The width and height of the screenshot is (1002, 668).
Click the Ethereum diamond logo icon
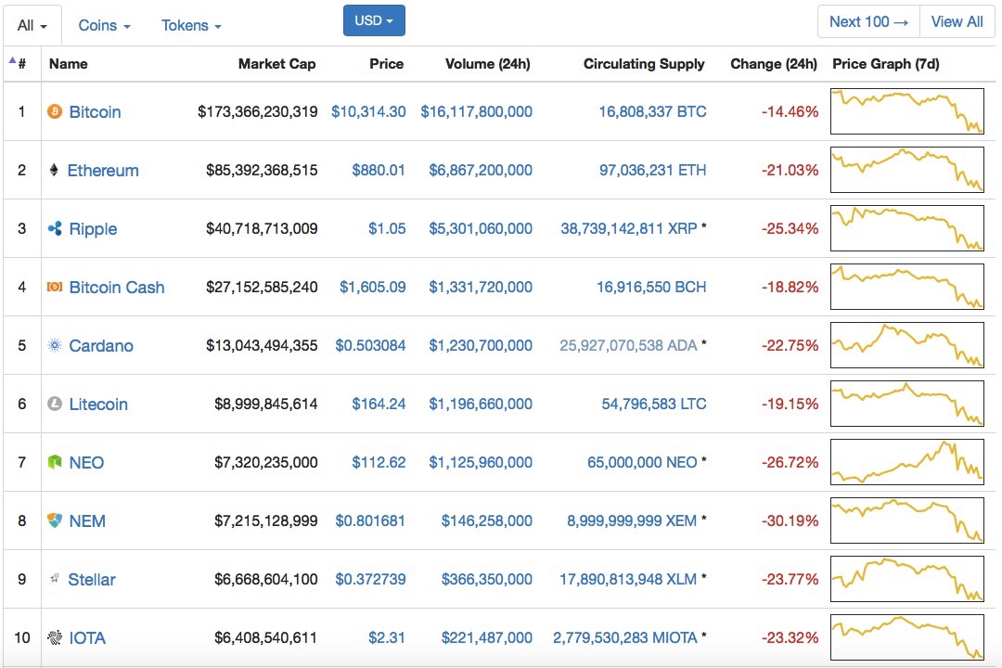tap(55, 170)
